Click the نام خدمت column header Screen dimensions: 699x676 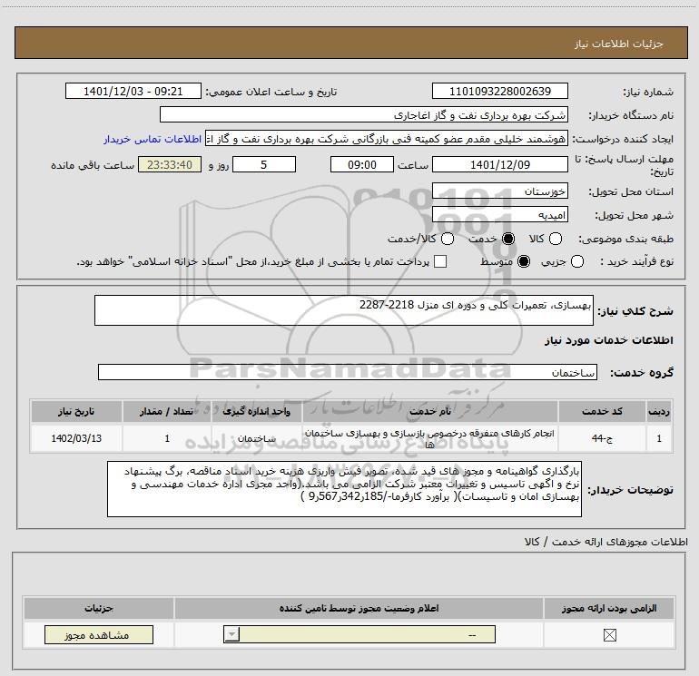click(x=429, y=411)
